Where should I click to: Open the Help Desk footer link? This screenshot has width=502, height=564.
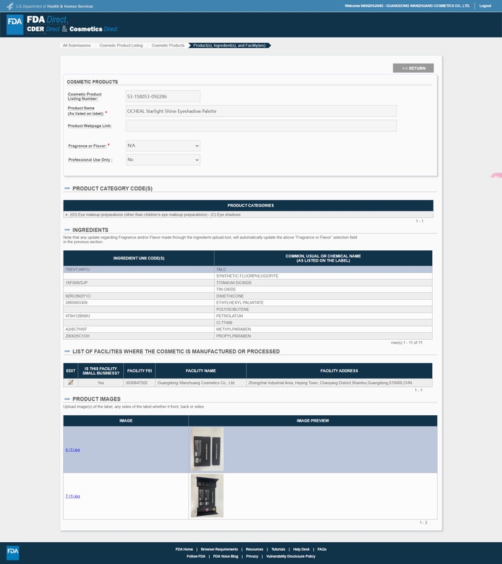tap(301, 549)
